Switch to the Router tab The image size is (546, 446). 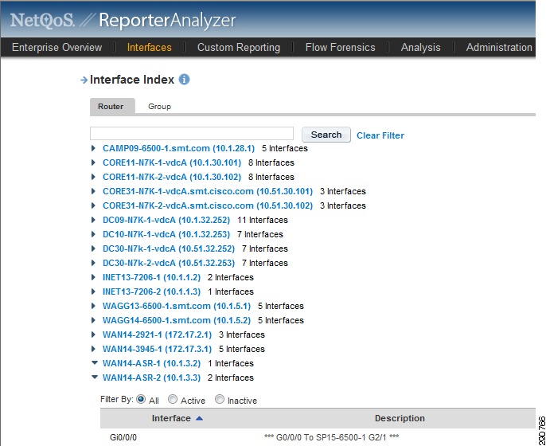[111, 106]
